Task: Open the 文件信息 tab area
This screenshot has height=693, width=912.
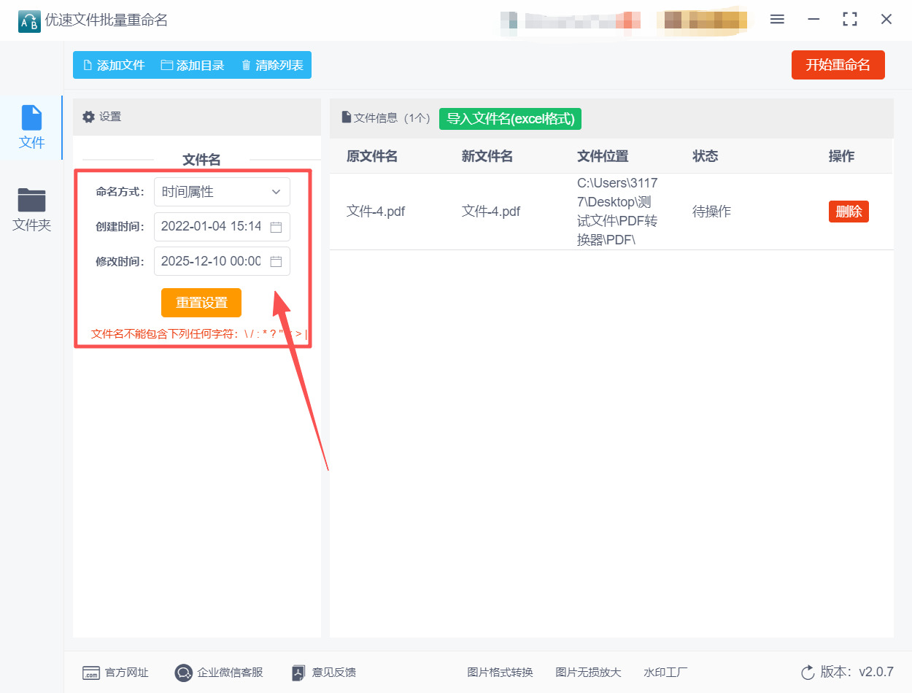Action: [384, 118]
